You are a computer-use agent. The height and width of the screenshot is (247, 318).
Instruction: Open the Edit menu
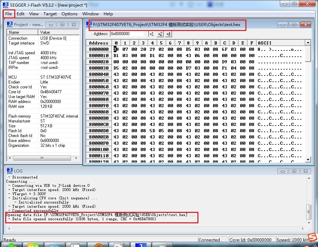[x=21, y=14]
